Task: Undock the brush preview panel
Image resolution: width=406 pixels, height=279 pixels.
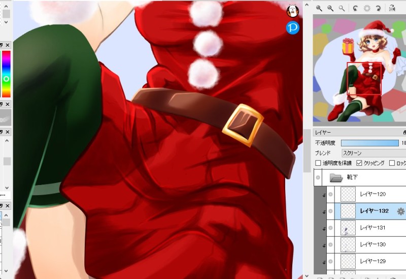Action: point(2,104)
